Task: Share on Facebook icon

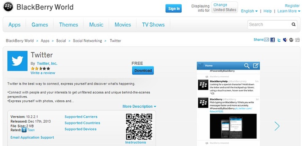Action: tap(272, 40)
